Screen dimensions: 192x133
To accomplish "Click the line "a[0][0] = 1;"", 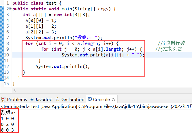I will click(x=41, y=20).
